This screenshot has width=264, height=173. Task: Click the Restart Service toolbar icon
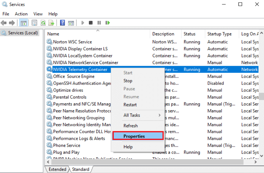click(108, 23)
